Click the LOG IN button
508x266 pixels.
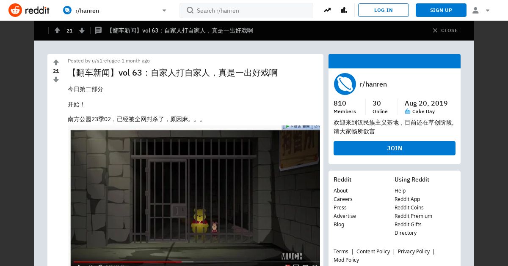pyautogui.click(x=384, y=10)
